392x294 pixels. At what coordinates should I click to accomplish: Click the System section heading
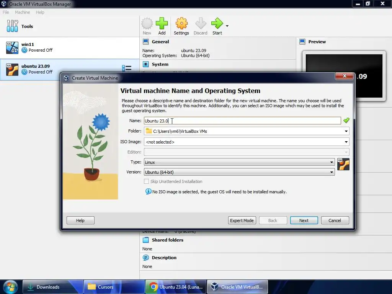160,64
